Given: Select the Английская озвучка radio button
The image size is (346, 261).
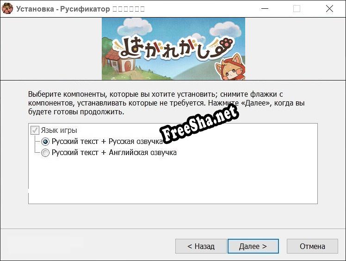Looking at the screenshot, I should pos(45,153).
